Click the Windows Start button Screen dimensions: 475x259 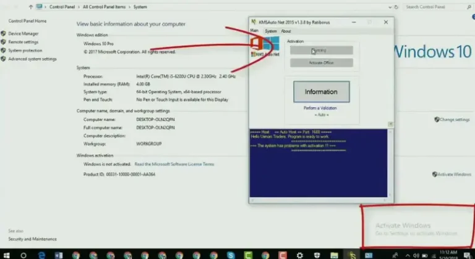pos(7,254)
